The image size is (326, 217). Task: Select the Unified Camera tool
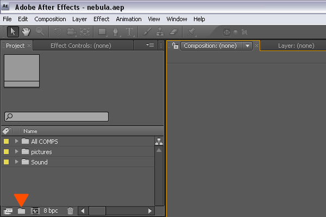(x=71, y=32)
